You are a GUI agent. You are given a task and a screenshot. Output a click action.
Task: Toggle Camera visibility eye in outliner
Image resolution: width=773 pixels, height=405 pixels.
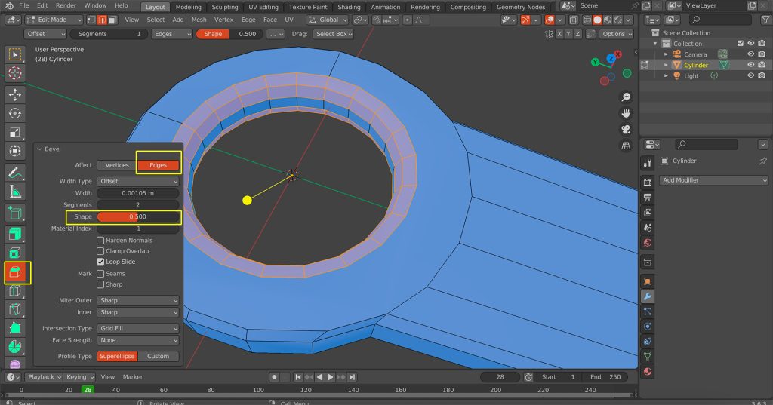[x=751, y=54]
